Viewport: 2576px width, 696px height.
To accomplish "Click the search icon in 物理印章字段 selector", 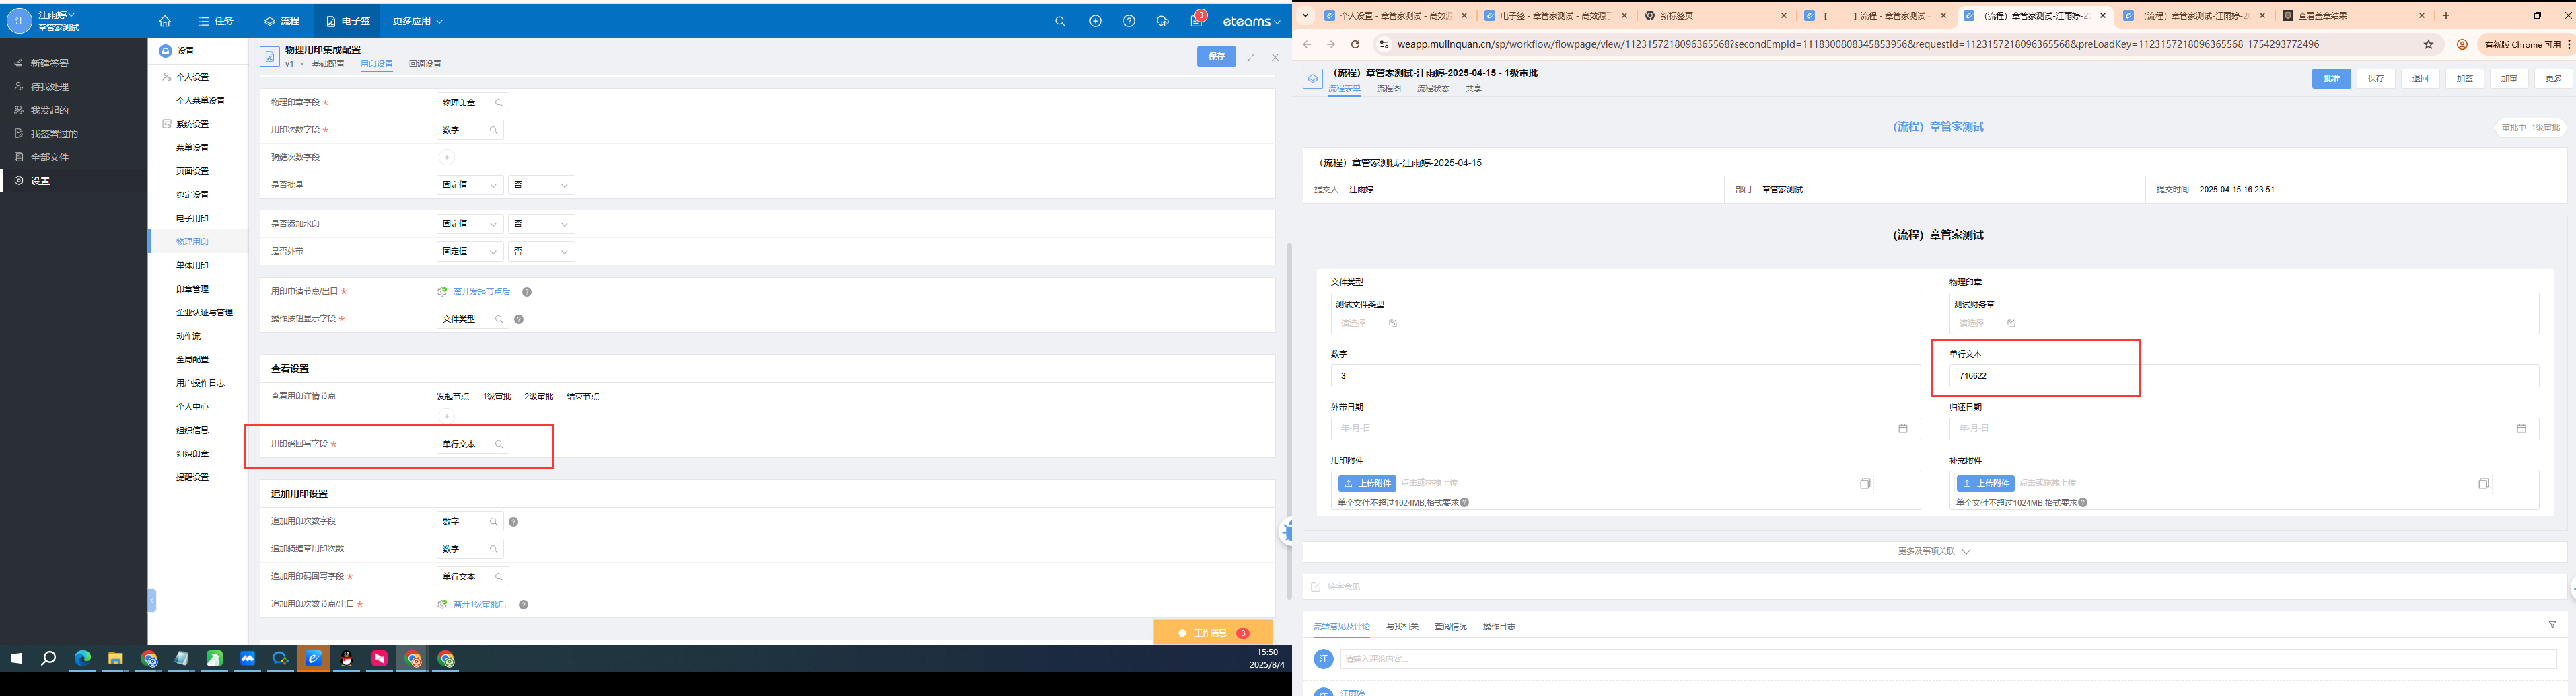I will (499, 103).
